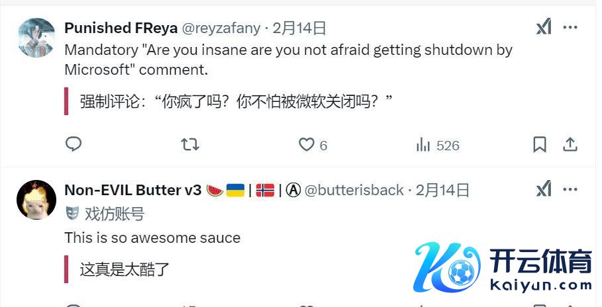Image resolution: width=602 pixels, height=307 pixels.
Task: Like the tweet with 6 likes
Action: [x=313, y=145]
